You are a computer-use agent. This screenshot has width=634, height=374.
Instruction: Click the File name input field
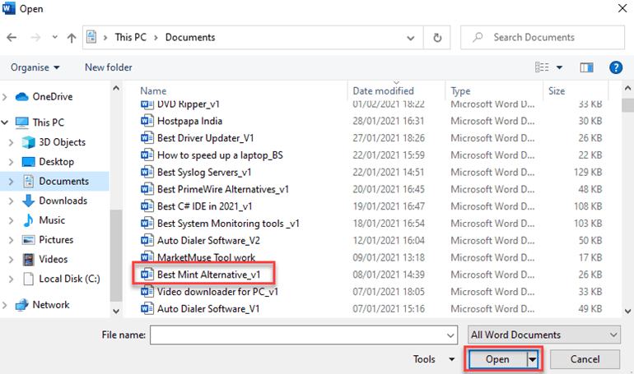302,335
